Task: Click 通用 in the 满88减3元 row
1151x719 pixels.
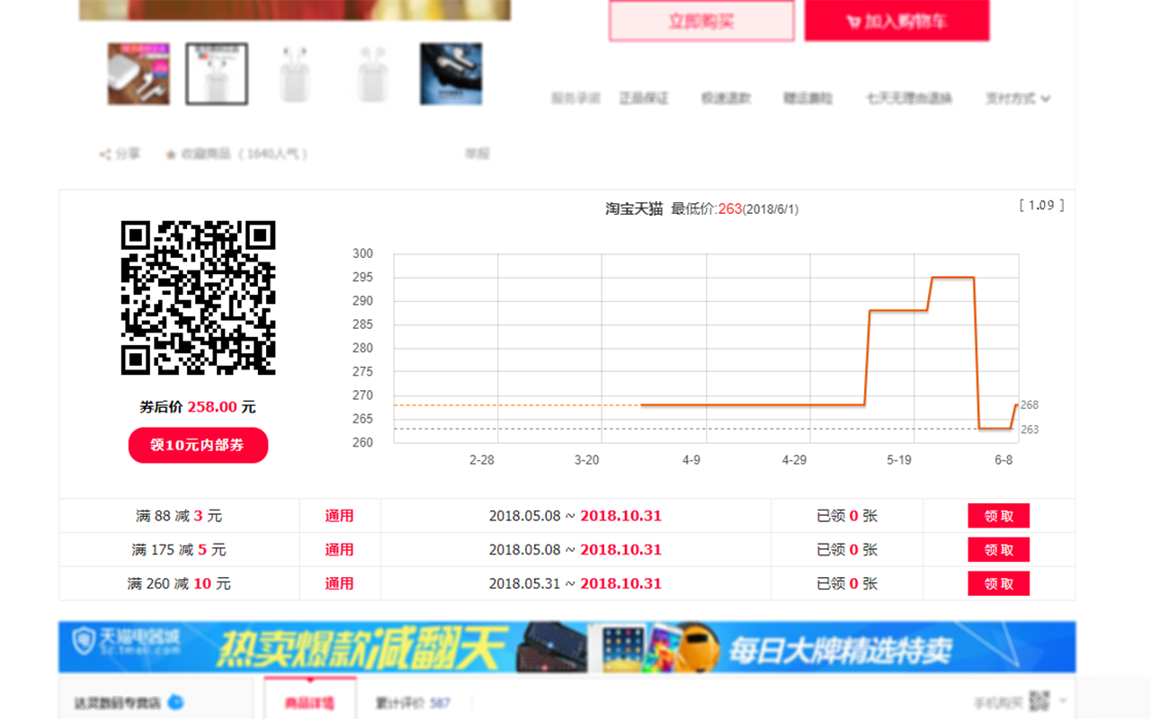Action: click(339, 516)
